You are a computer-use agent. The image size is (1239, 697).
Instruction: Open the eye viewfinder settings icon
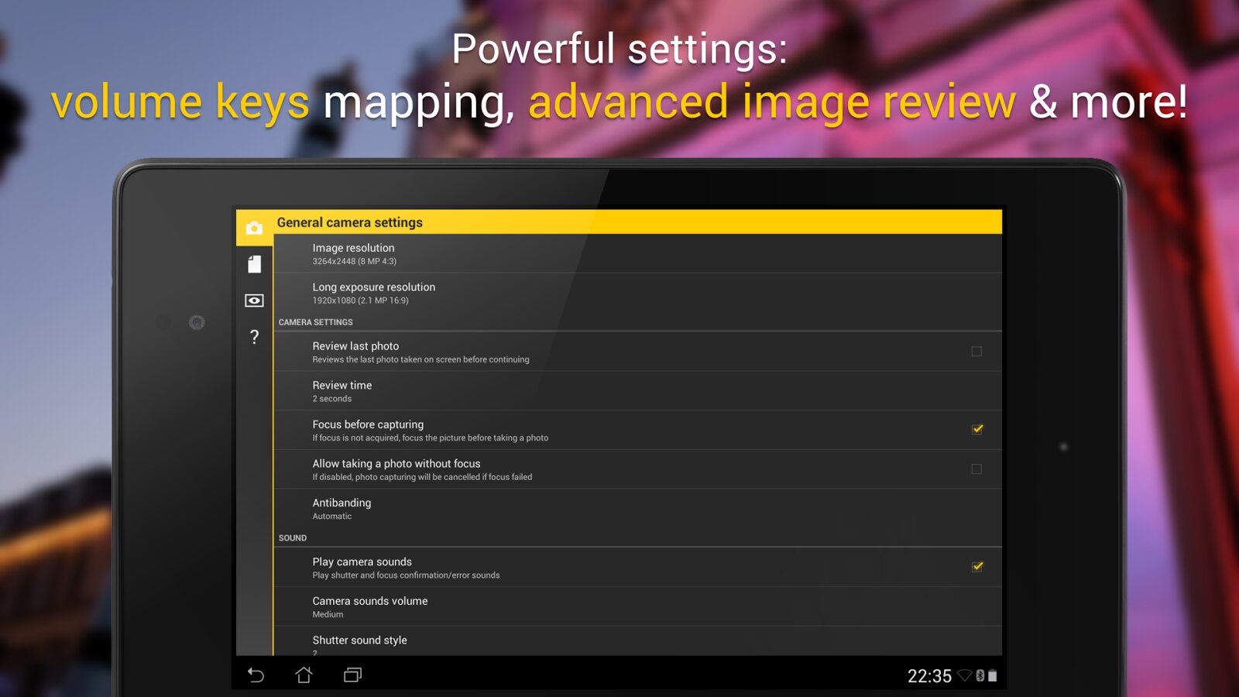pos(254,300)
